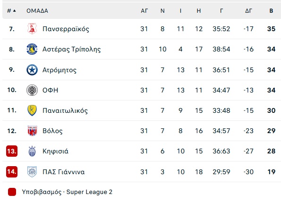The height and width of the screenshot is (211, 281).
Task: Click the red 13. relegation position badge
Action: [12, 151]
